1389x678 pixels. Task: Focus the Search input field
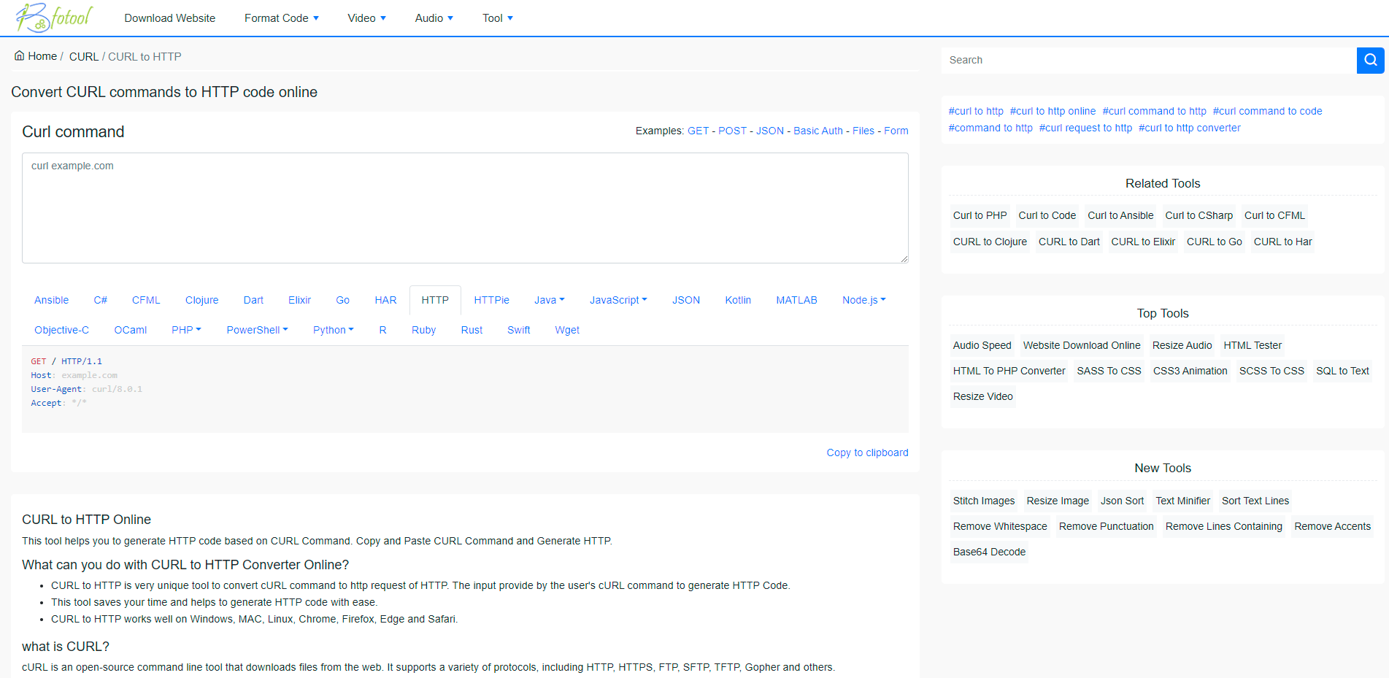1148,60
